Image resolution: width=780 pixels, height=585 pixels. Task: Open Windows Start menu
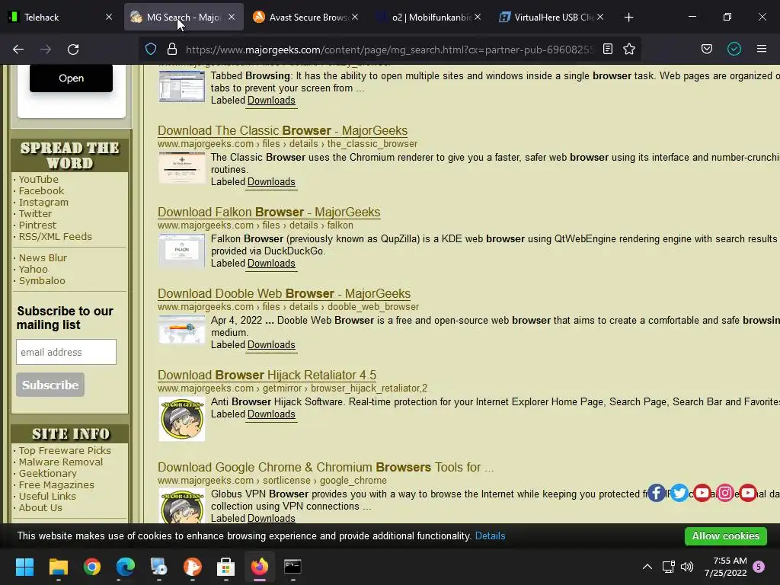24,567
